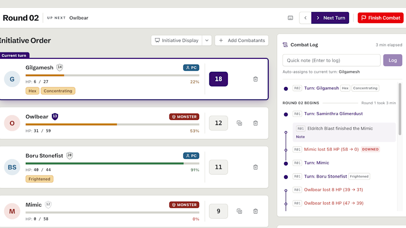Open log entry Turn: Mimic
The width and height of the screenshot is (406, 228).
pos(316,163)
